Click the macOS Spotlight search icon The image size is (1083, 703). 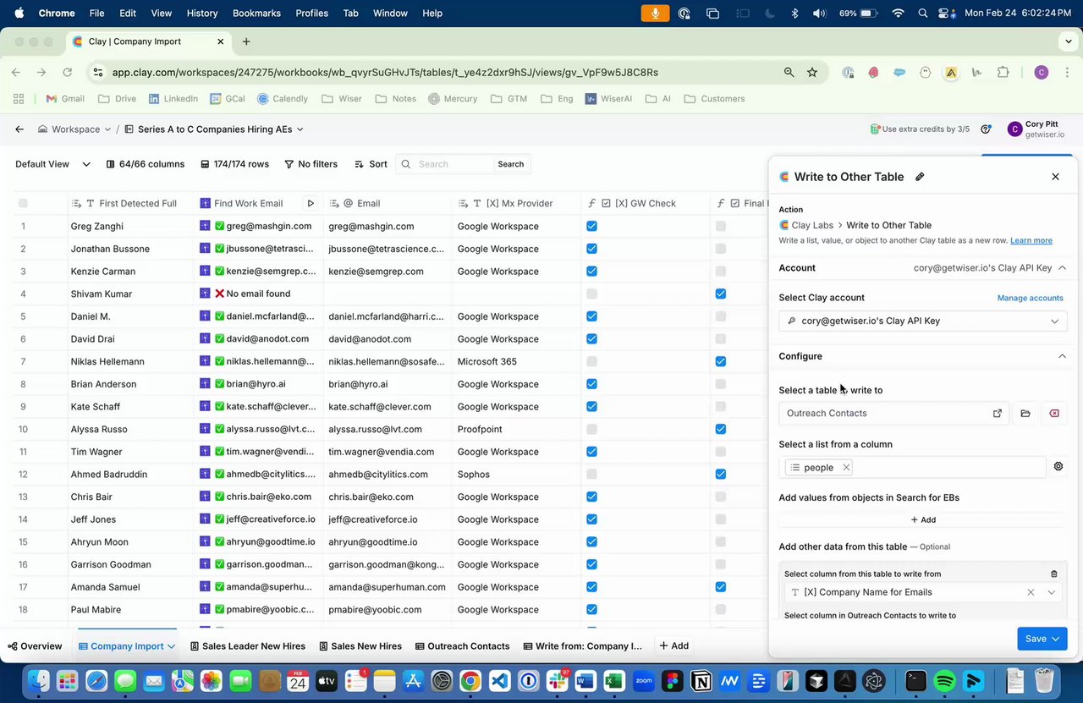(922, 14)
